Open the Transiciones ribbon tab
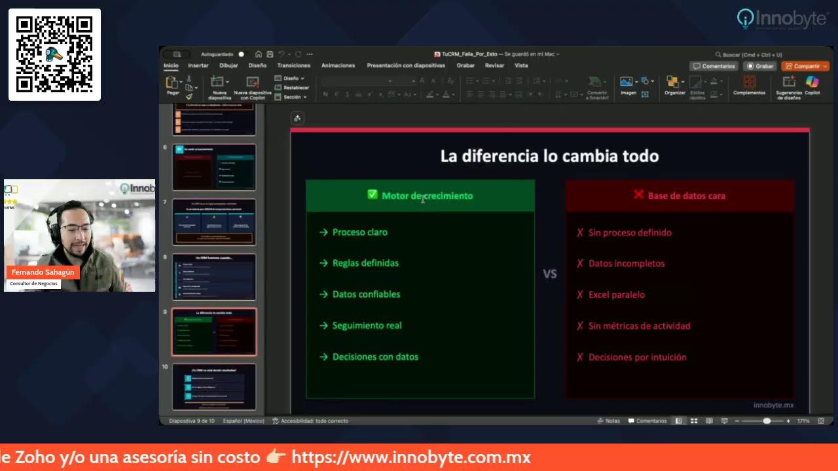This screenshot has height=471, width=838. (x=293, y=65)
